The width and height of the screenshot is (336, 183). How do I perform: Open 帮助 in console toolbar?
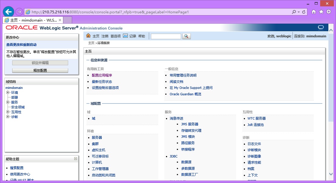tap(142, 36)
